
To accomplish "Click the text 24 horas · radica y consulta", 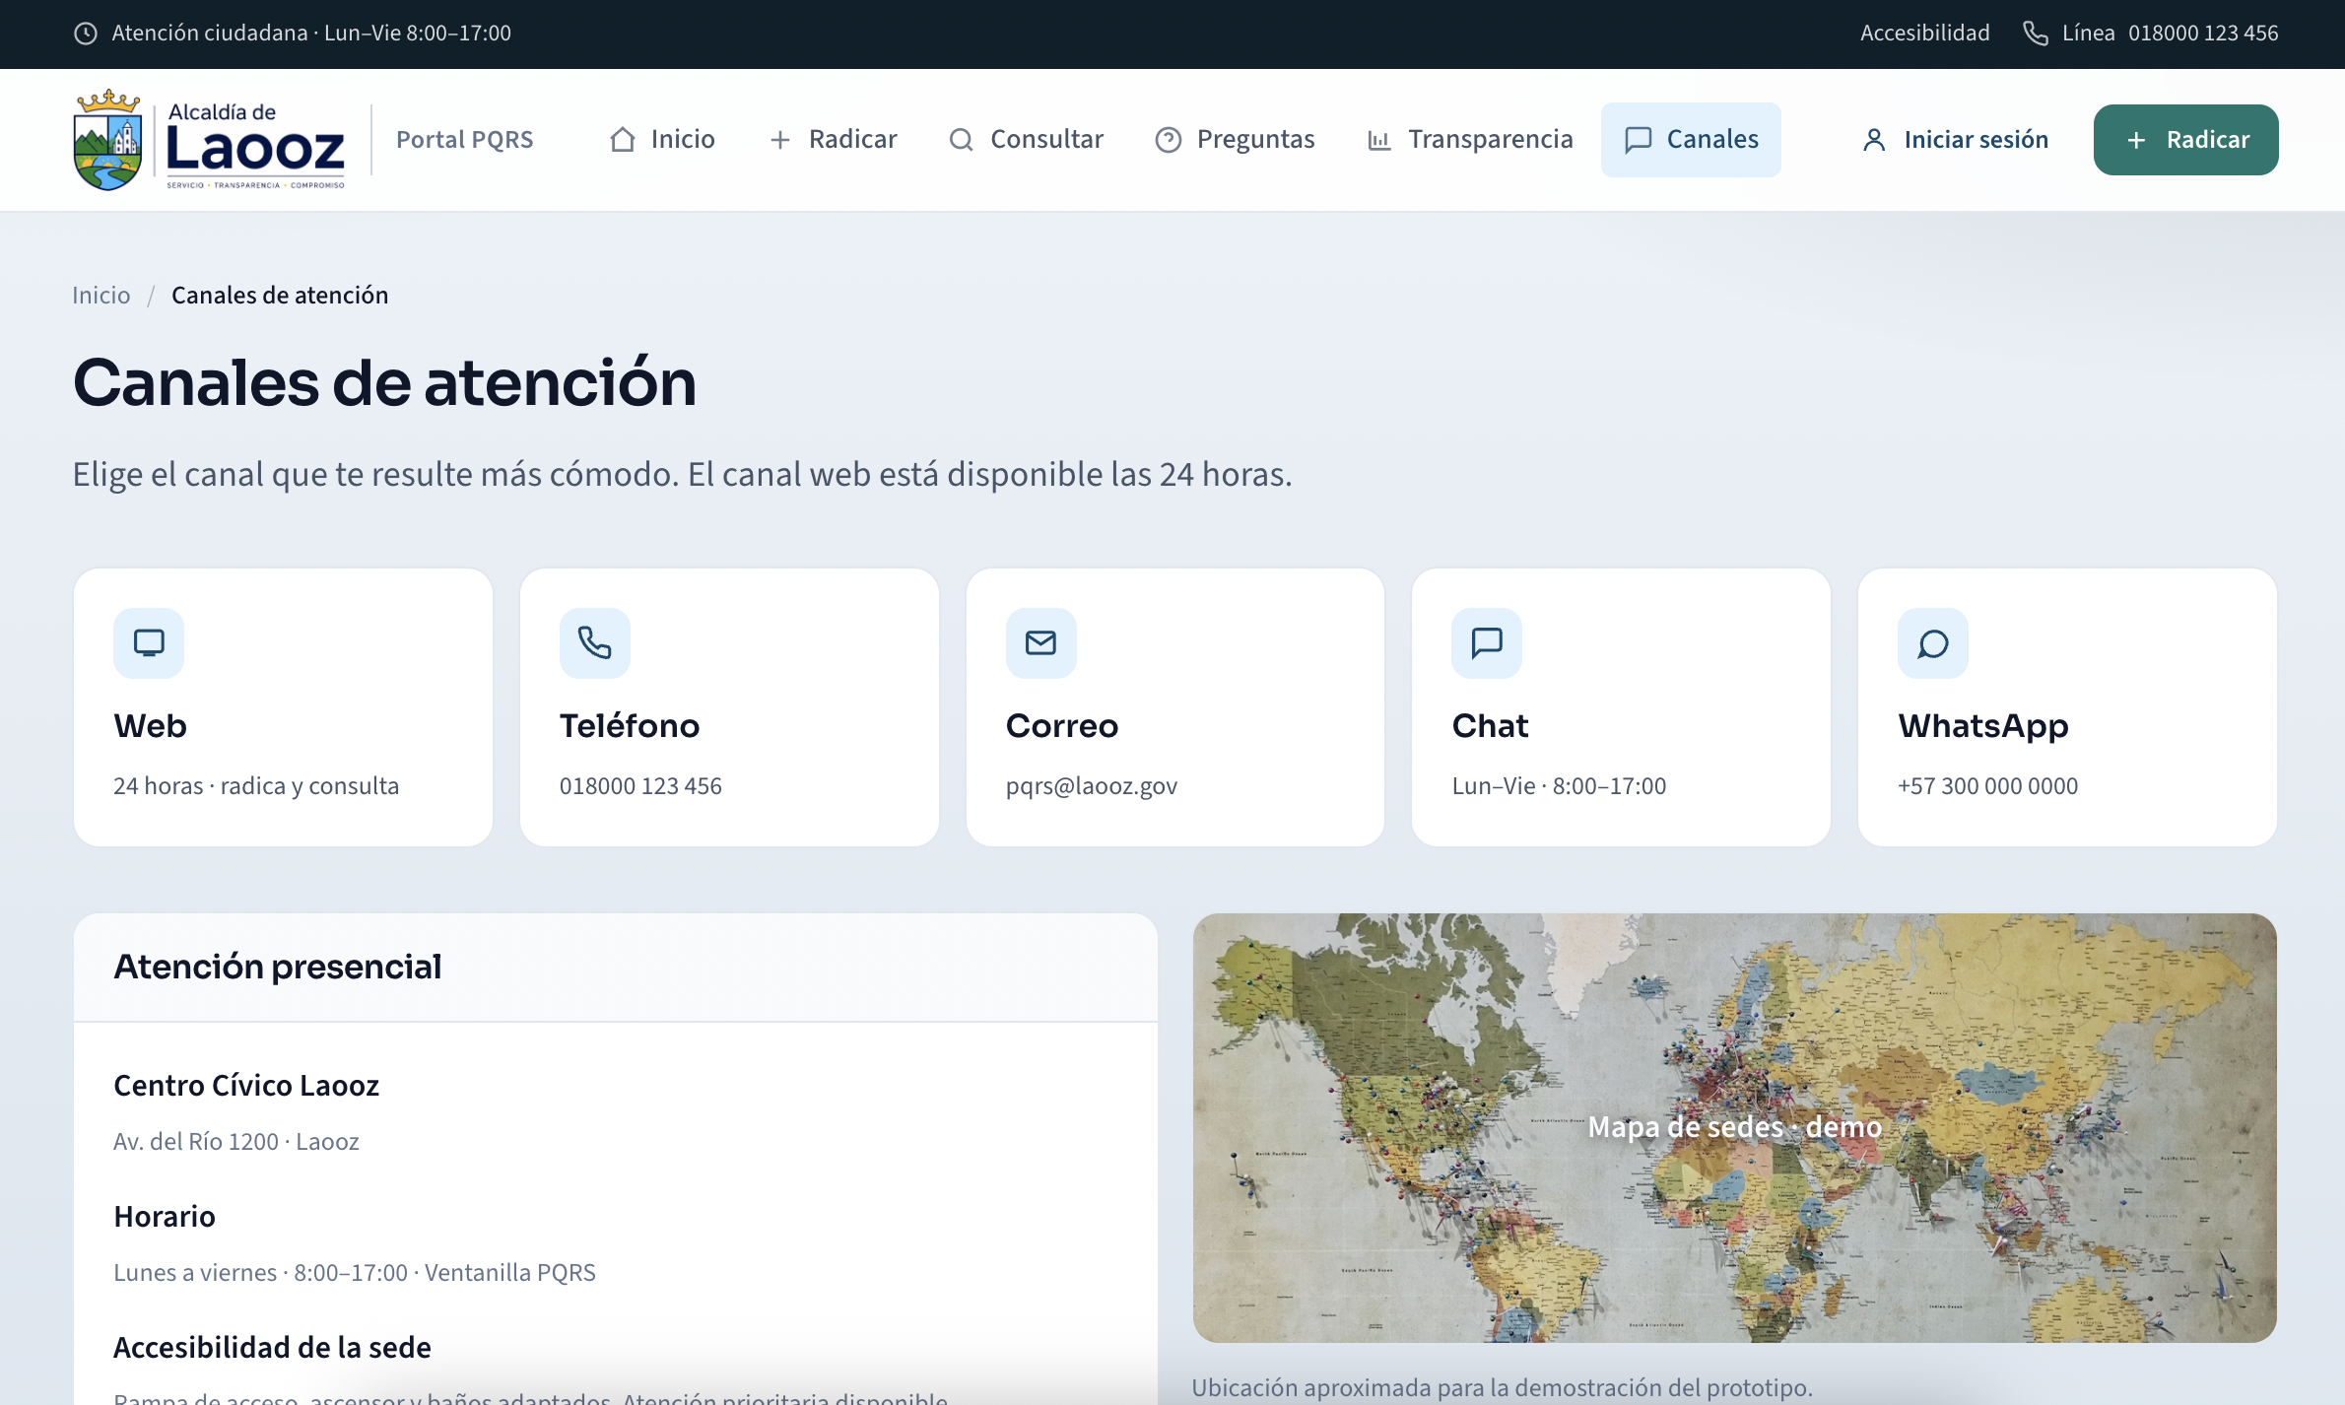I will pyautogui.click(x=256, y=786).
